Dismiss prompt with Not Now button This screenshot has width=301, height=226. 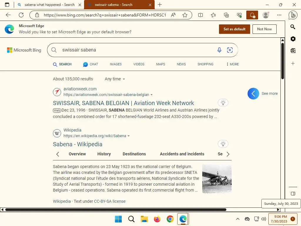tap(264, 29)
